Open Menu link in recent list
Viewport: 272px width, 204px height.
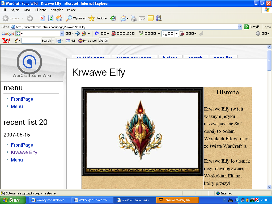(17, 160)
